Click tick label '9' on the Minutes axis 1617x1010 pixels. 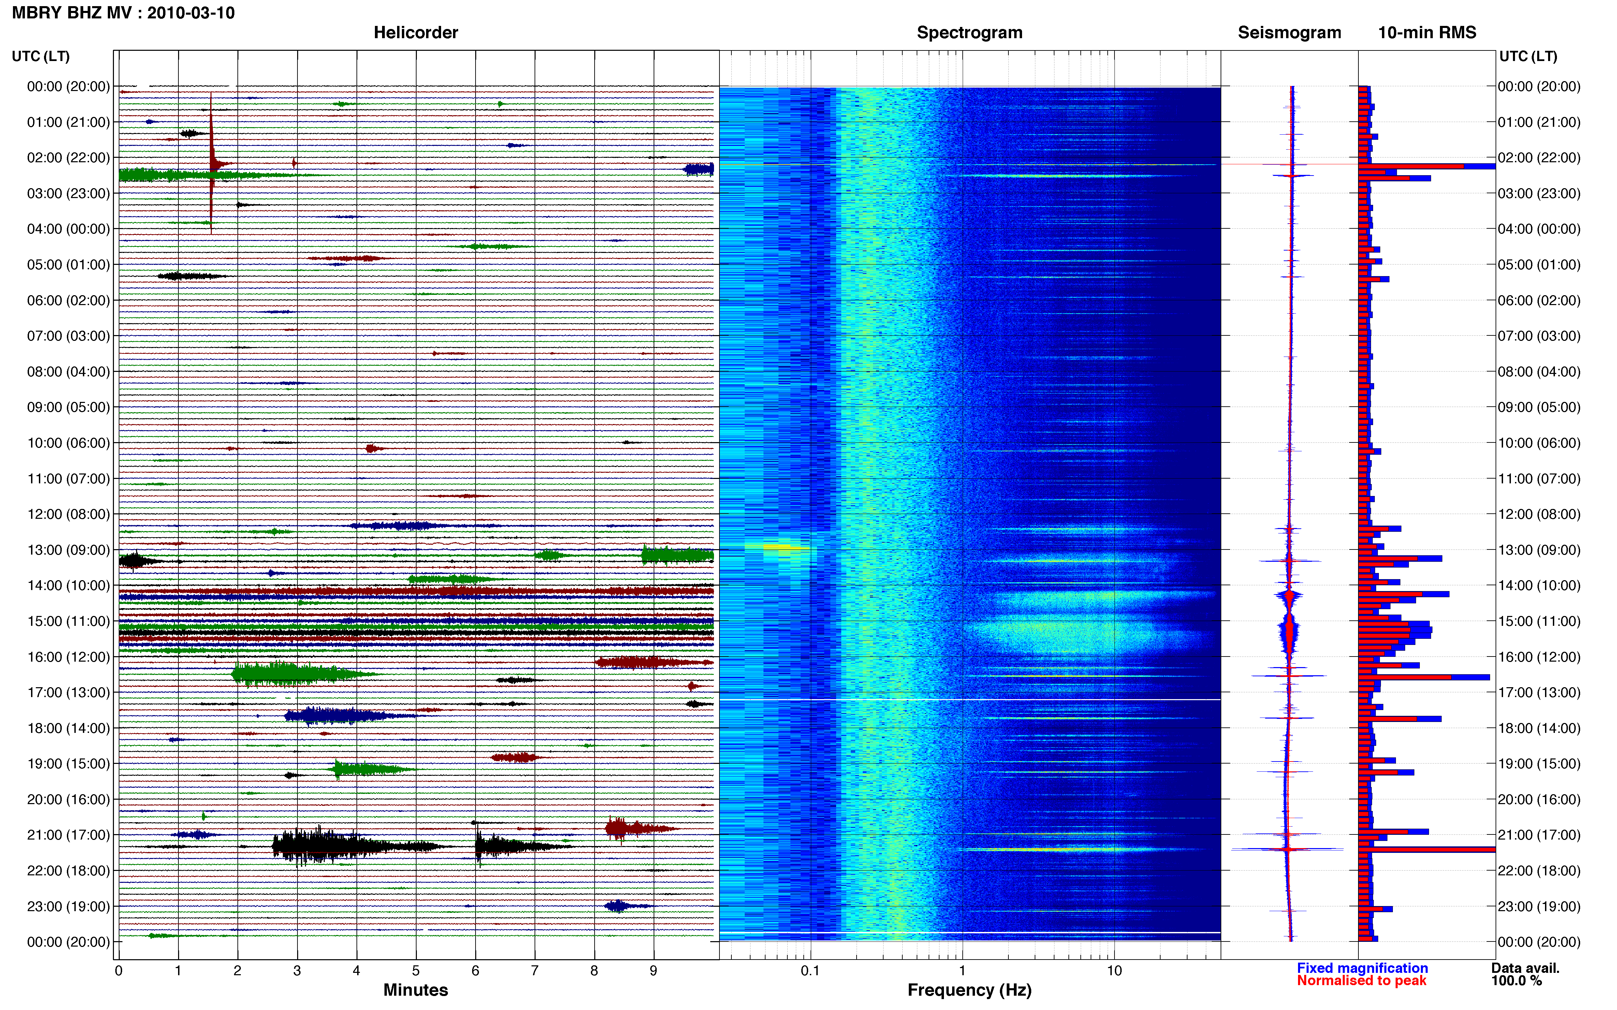tap(654, 970)
